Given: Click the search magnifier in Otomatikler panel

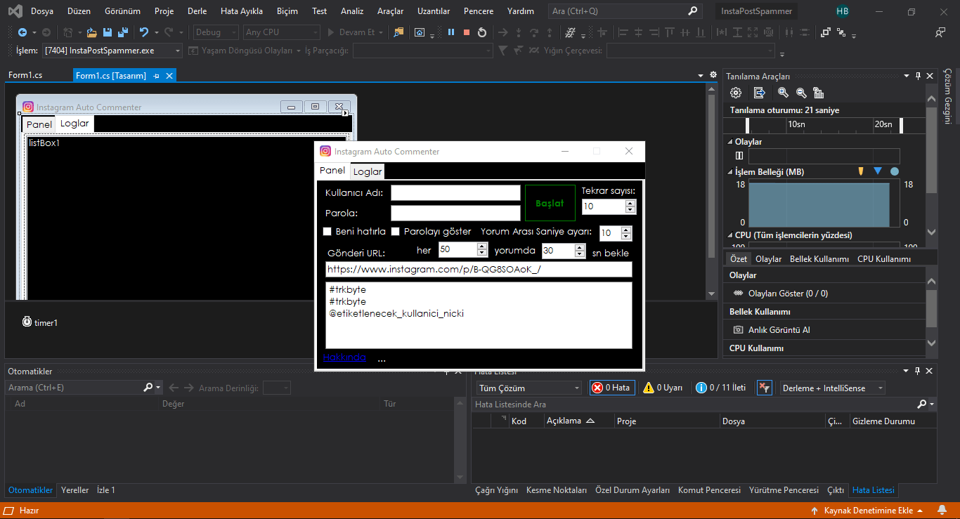Looking at the screenshot, I should (x=148, y=387).
